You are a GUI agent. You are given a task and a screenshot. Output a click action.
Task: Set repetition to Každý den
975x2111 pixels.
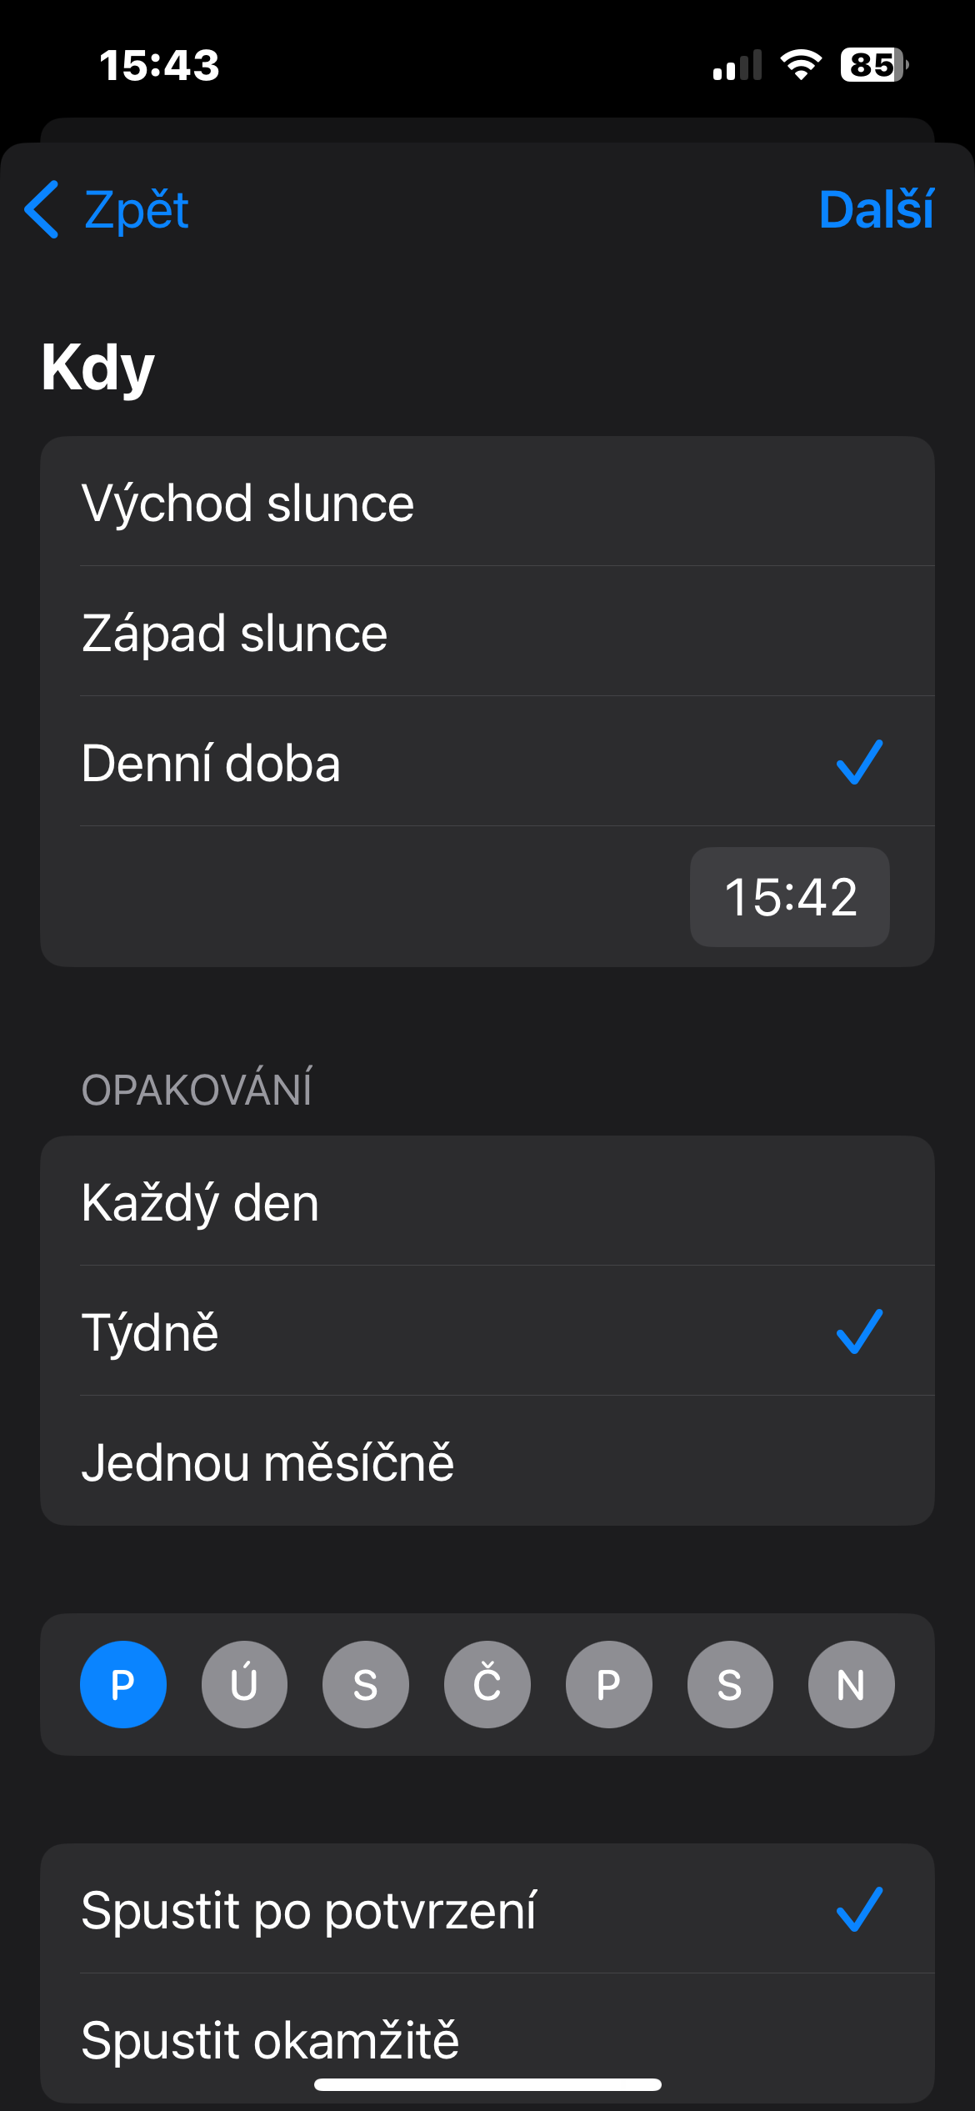click(x=487, y=1202)
